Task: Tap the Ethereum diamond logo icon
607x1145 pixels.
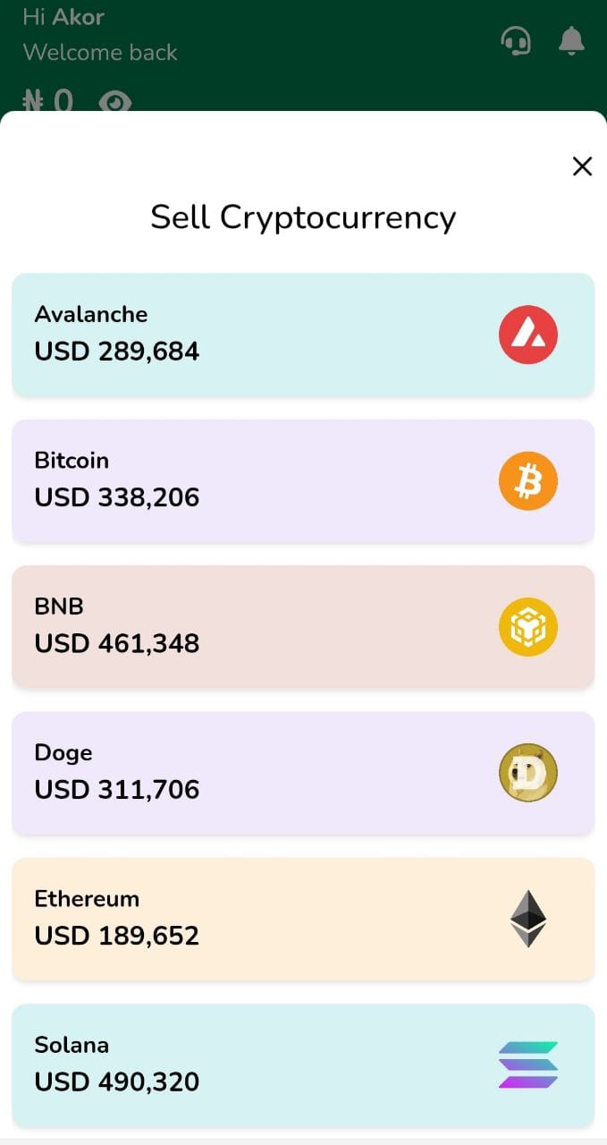Action: tap(527, 919)
